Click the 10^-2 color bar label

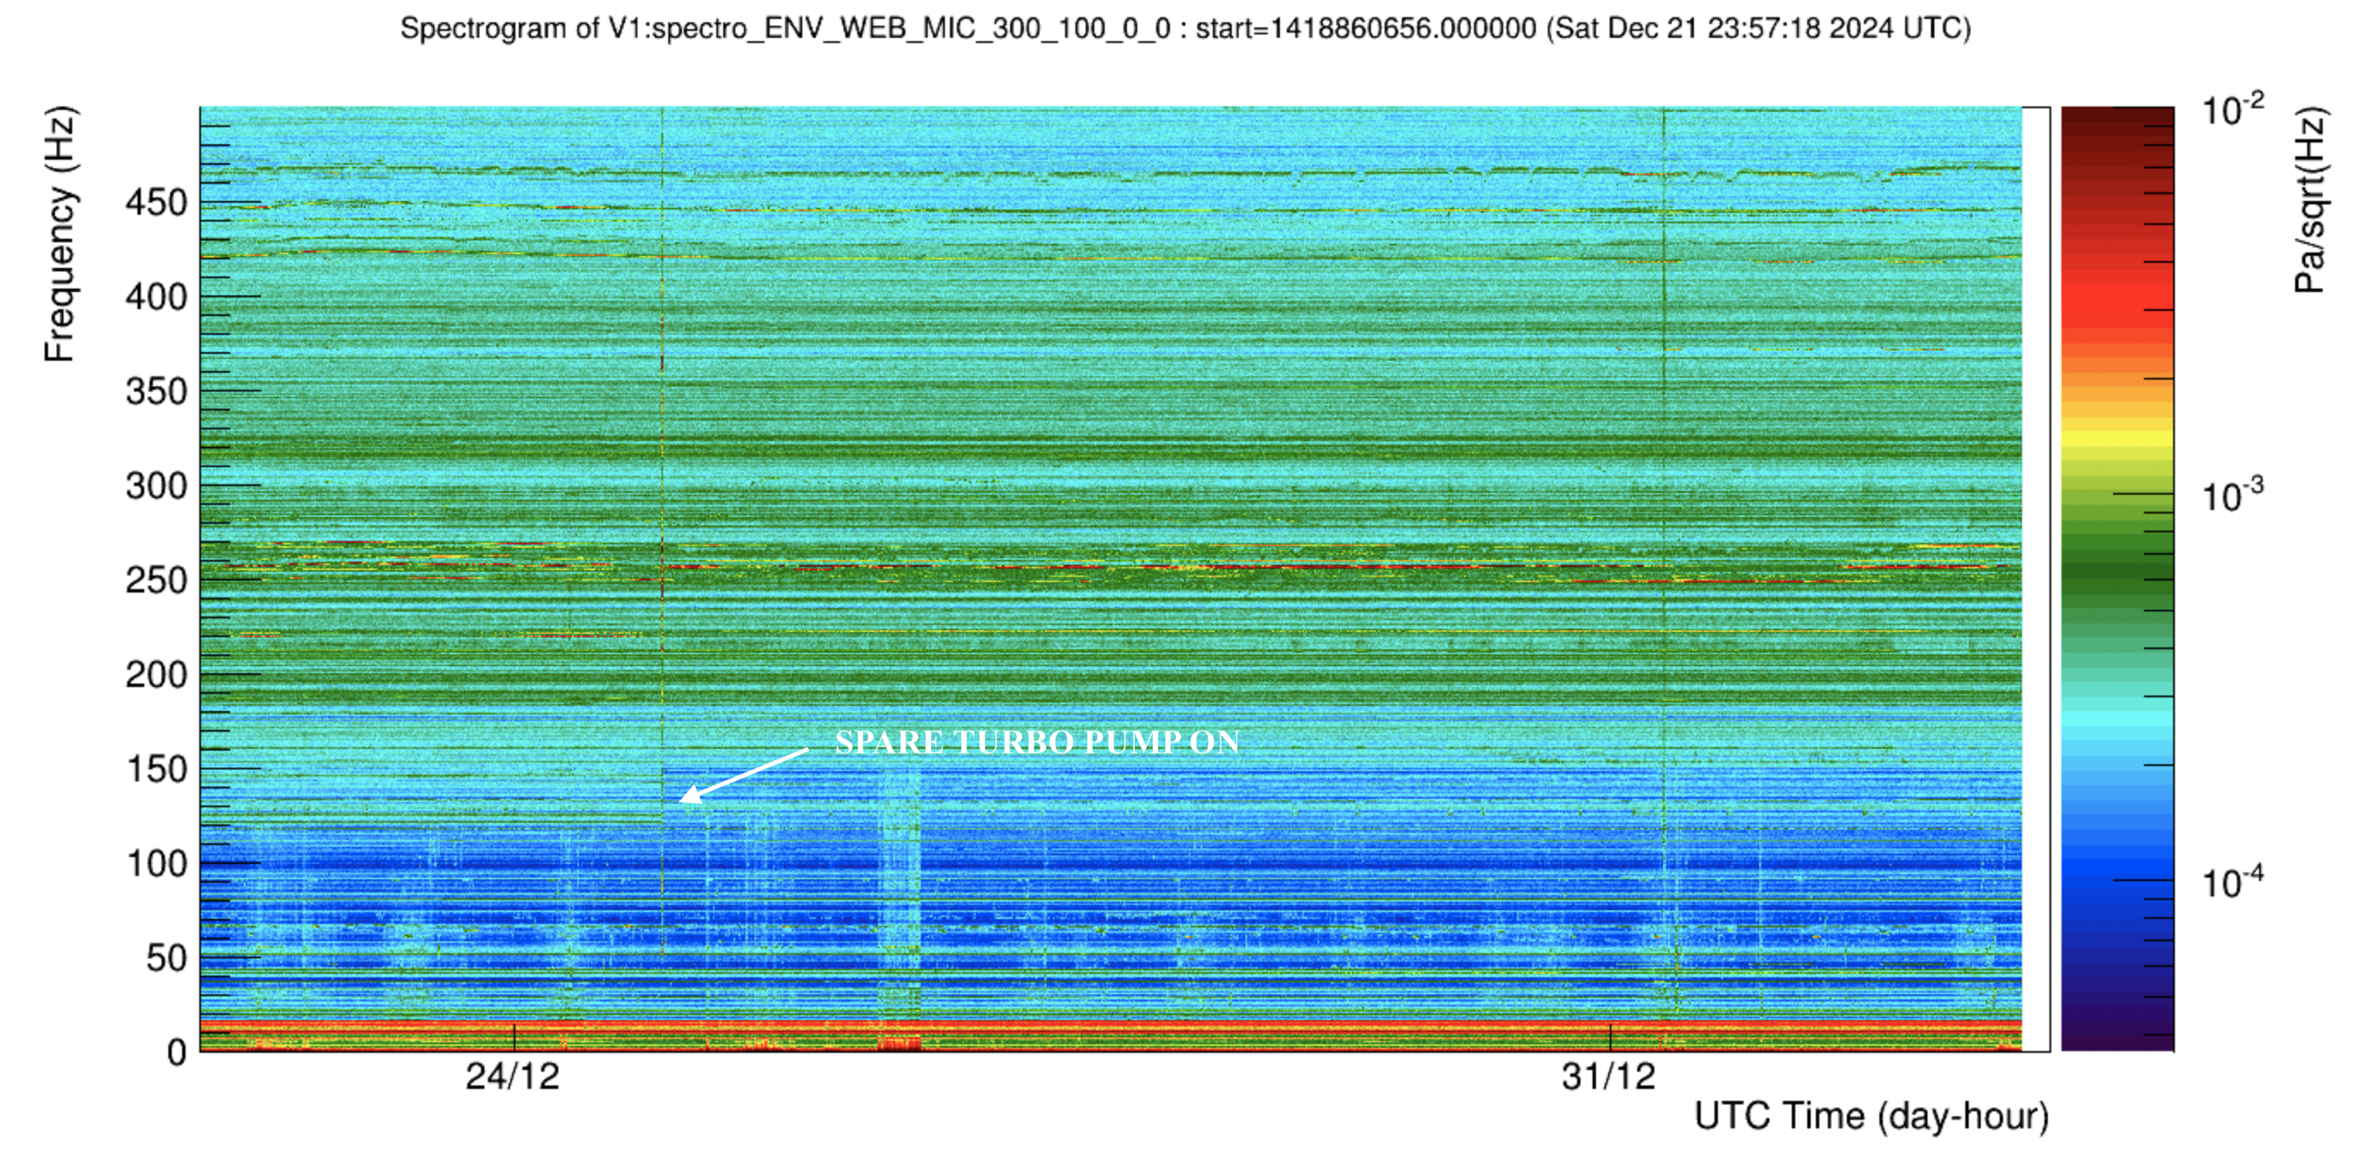(x=2232, y=109)
